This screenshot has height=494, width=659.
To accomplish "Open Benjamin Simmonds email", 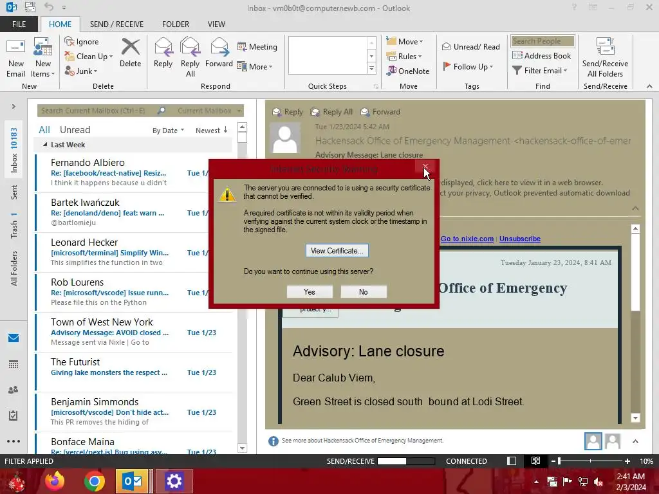I will tap(134, 412).
